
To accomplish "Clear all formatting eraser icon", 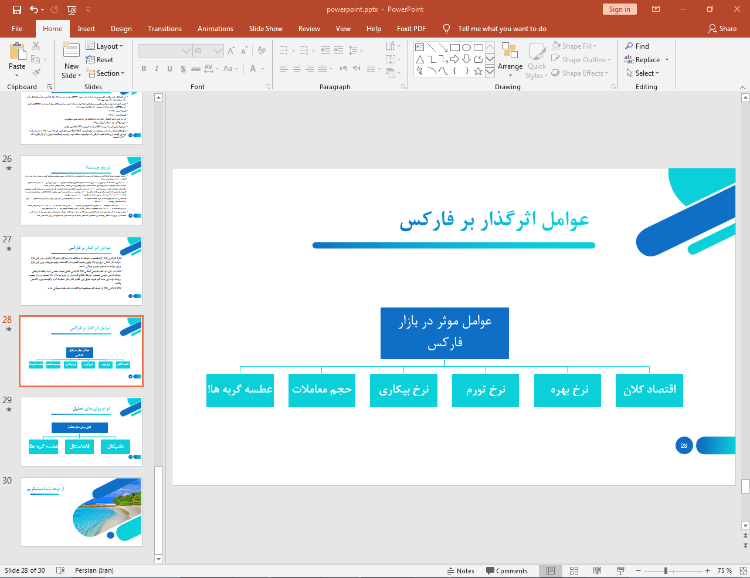I will point(262,51).
